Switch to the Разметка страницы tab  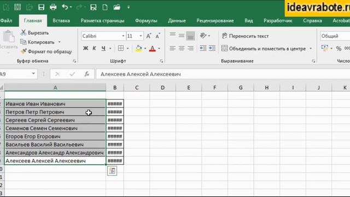(102, 21)
